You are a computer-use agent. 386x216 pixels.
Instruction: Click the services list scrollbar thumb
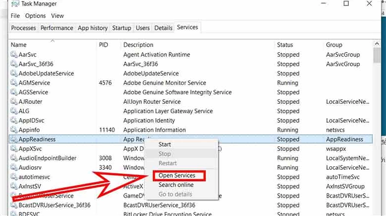(377, 55)
